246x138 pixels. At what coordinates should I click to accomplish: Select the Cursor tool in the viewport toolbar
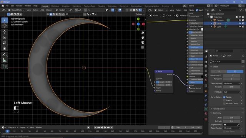pyautogui.click(x=5, y=26)
